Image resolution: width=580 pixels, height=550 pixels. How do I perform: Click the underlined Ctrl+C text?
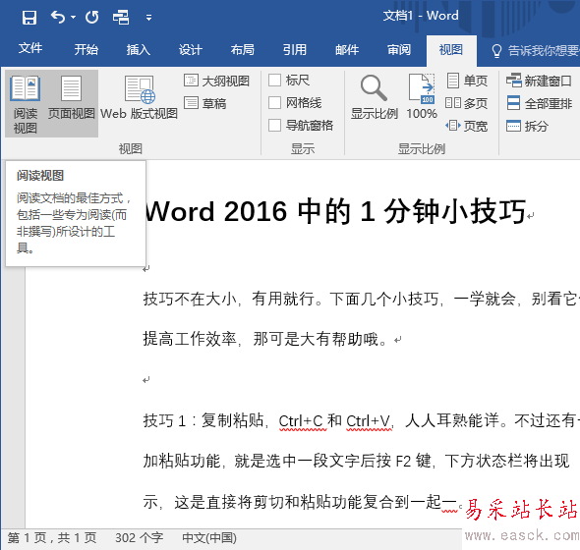[x=301, y=420]
